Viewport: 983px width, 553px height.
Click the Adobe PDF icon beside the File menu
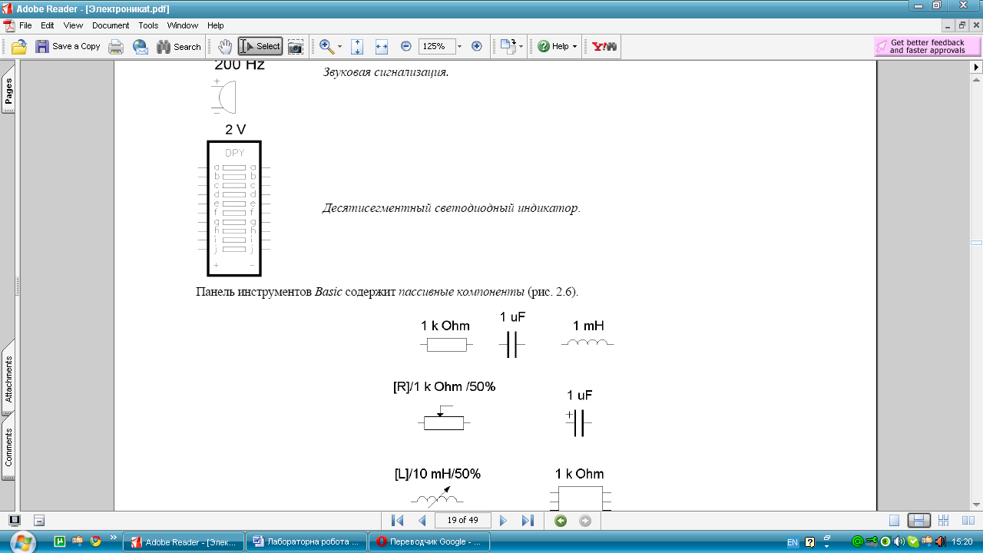click(8, 25)
